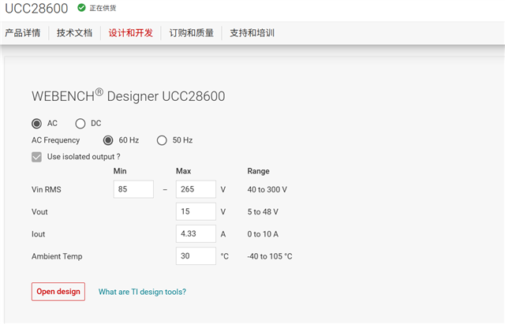Image resolution: width=505 pixels, height=324 pixels.
Task: Click the green in-stock status icon
Action: (x=81, y=8)
